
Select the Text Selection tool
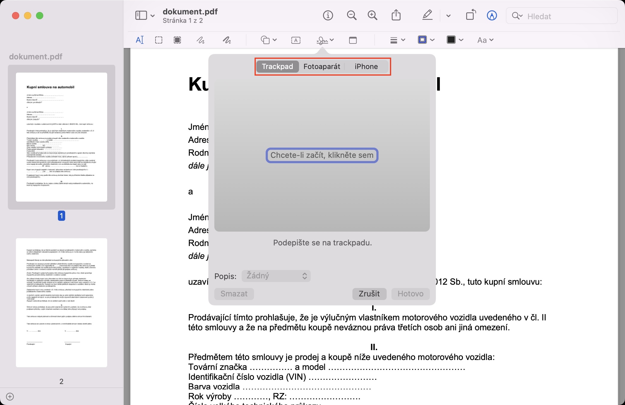(140, 40)
